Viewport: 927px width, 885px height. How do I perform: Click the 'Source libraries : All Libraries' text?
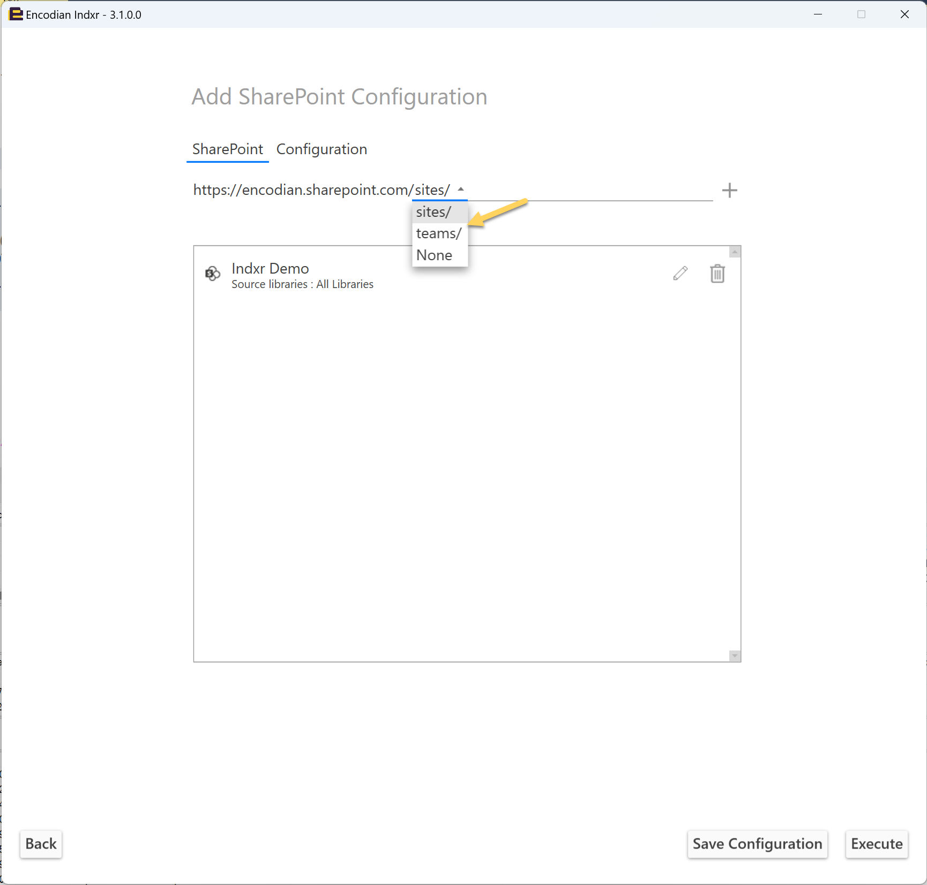302,284
